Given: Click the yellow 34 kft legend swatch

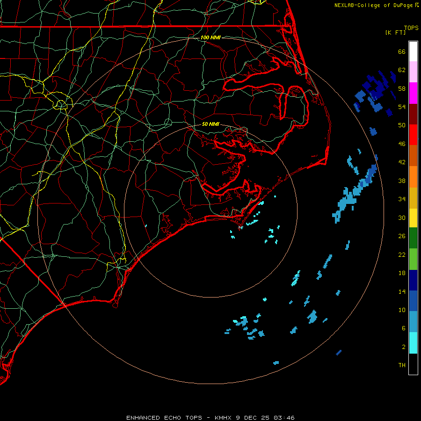Looking at the screenshot, I should click(413, 218).
